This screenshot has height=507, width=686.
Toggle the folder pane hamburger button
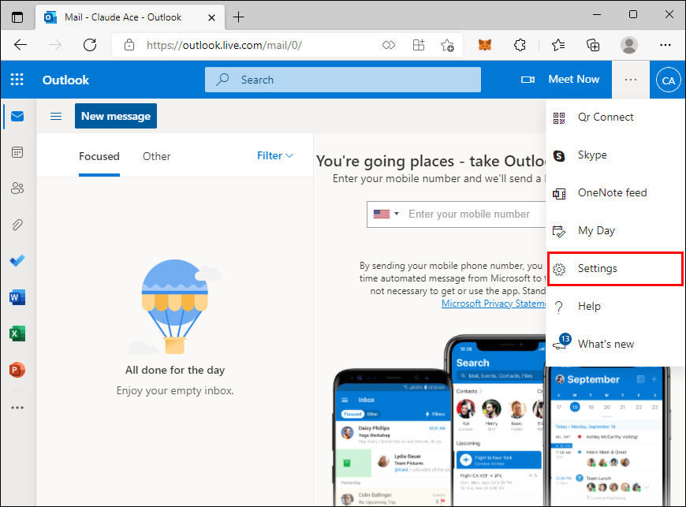(56, 117)
